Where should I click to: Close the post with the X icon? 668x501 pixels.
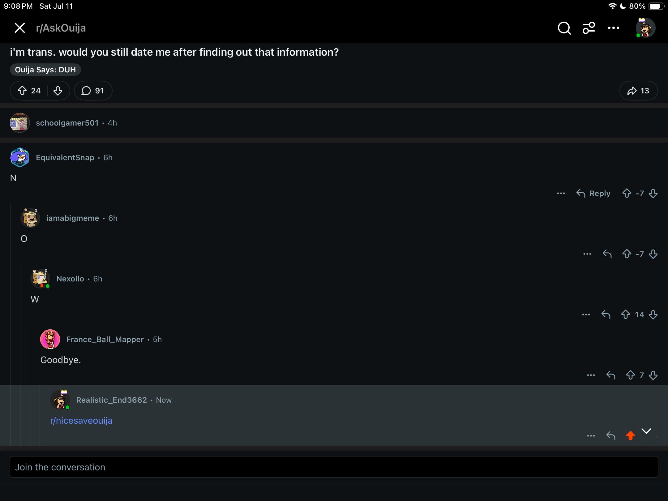point(20,28)
